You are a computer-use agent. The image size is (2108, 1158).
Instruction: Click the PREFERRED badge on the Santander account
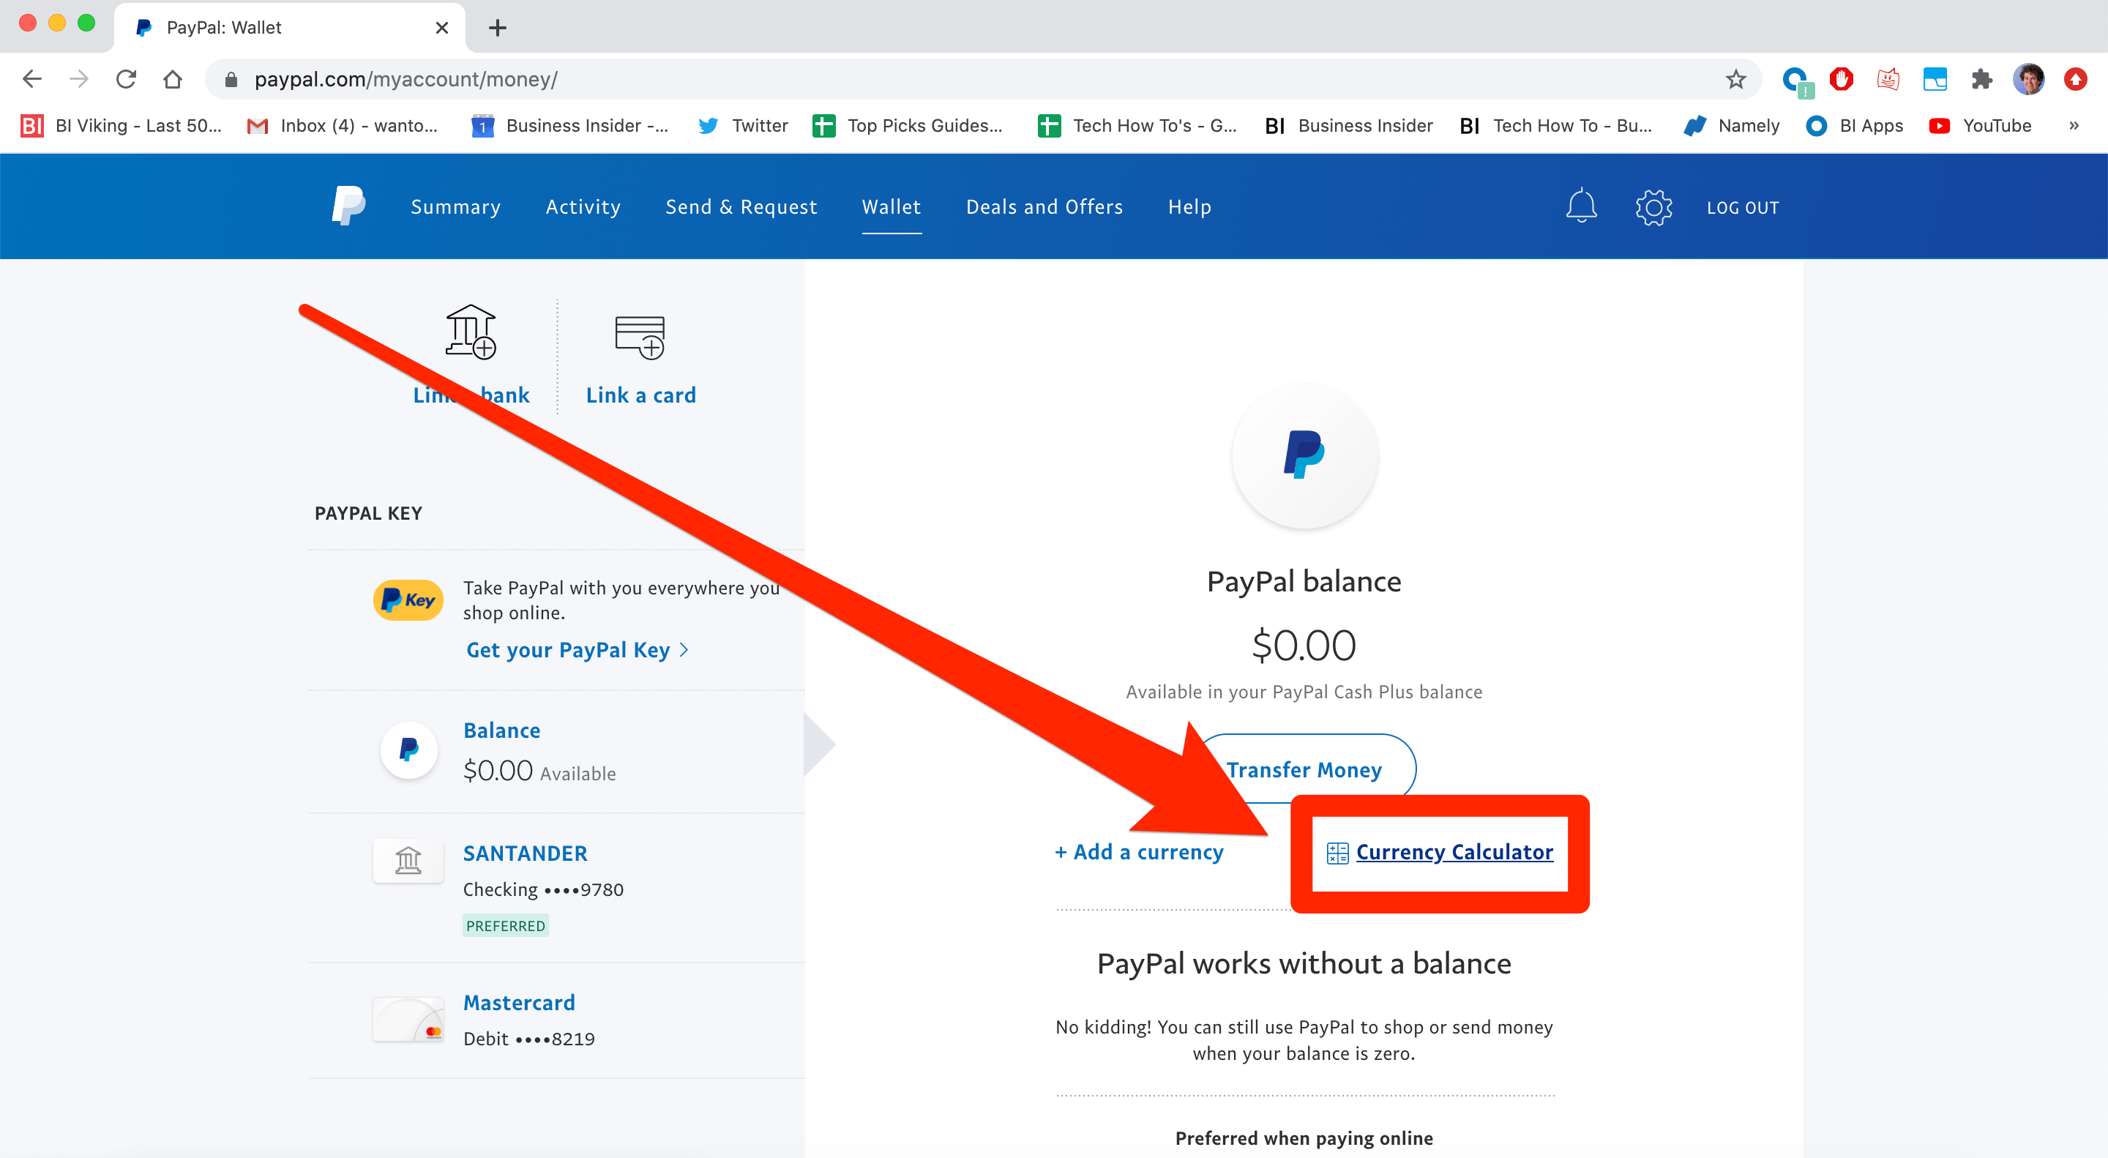(x=505, y=924)
